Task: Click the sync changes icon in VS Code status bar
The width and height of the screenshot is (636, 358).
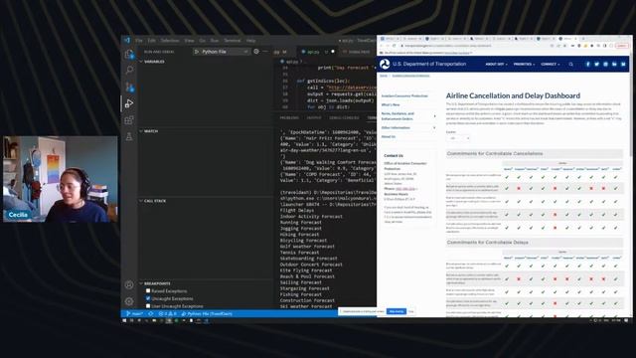Action: (151, 314)
